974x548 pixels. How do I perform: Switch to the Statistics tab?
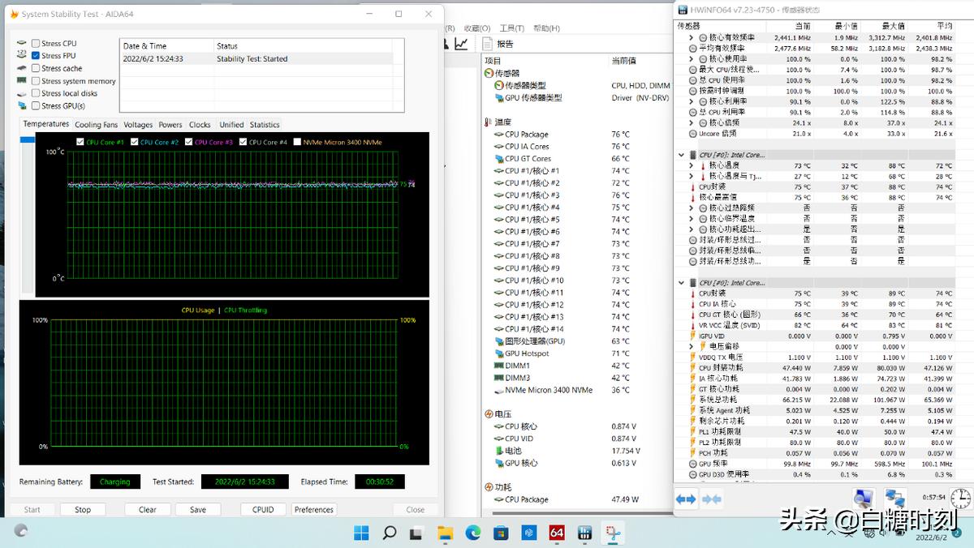(x=265, y=124)
